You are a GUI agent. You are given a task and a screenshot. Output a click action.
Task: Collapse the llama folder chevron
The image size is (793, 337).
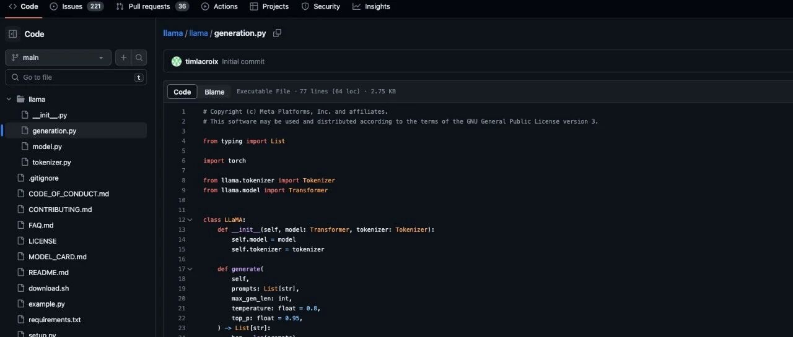9,99
